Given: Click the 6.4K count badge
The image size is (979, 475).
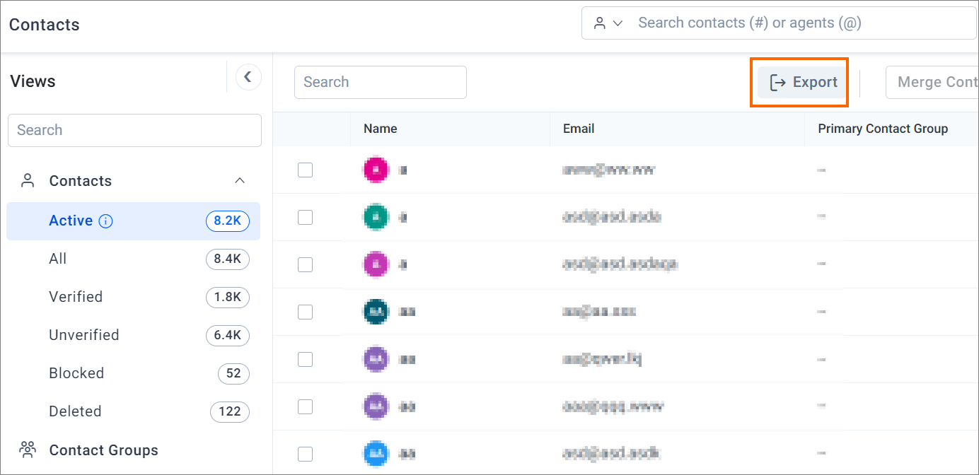Looking at the screenshot, I should 228,336.
